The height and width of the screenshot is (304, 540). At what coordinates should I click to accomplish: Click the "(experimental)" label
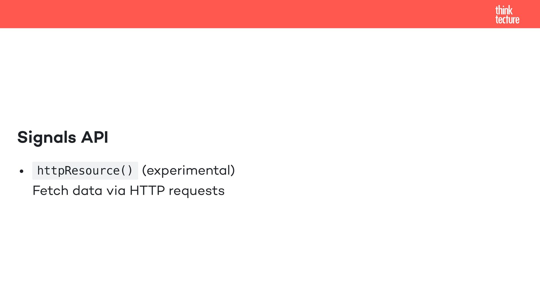[x=188, y=171]
